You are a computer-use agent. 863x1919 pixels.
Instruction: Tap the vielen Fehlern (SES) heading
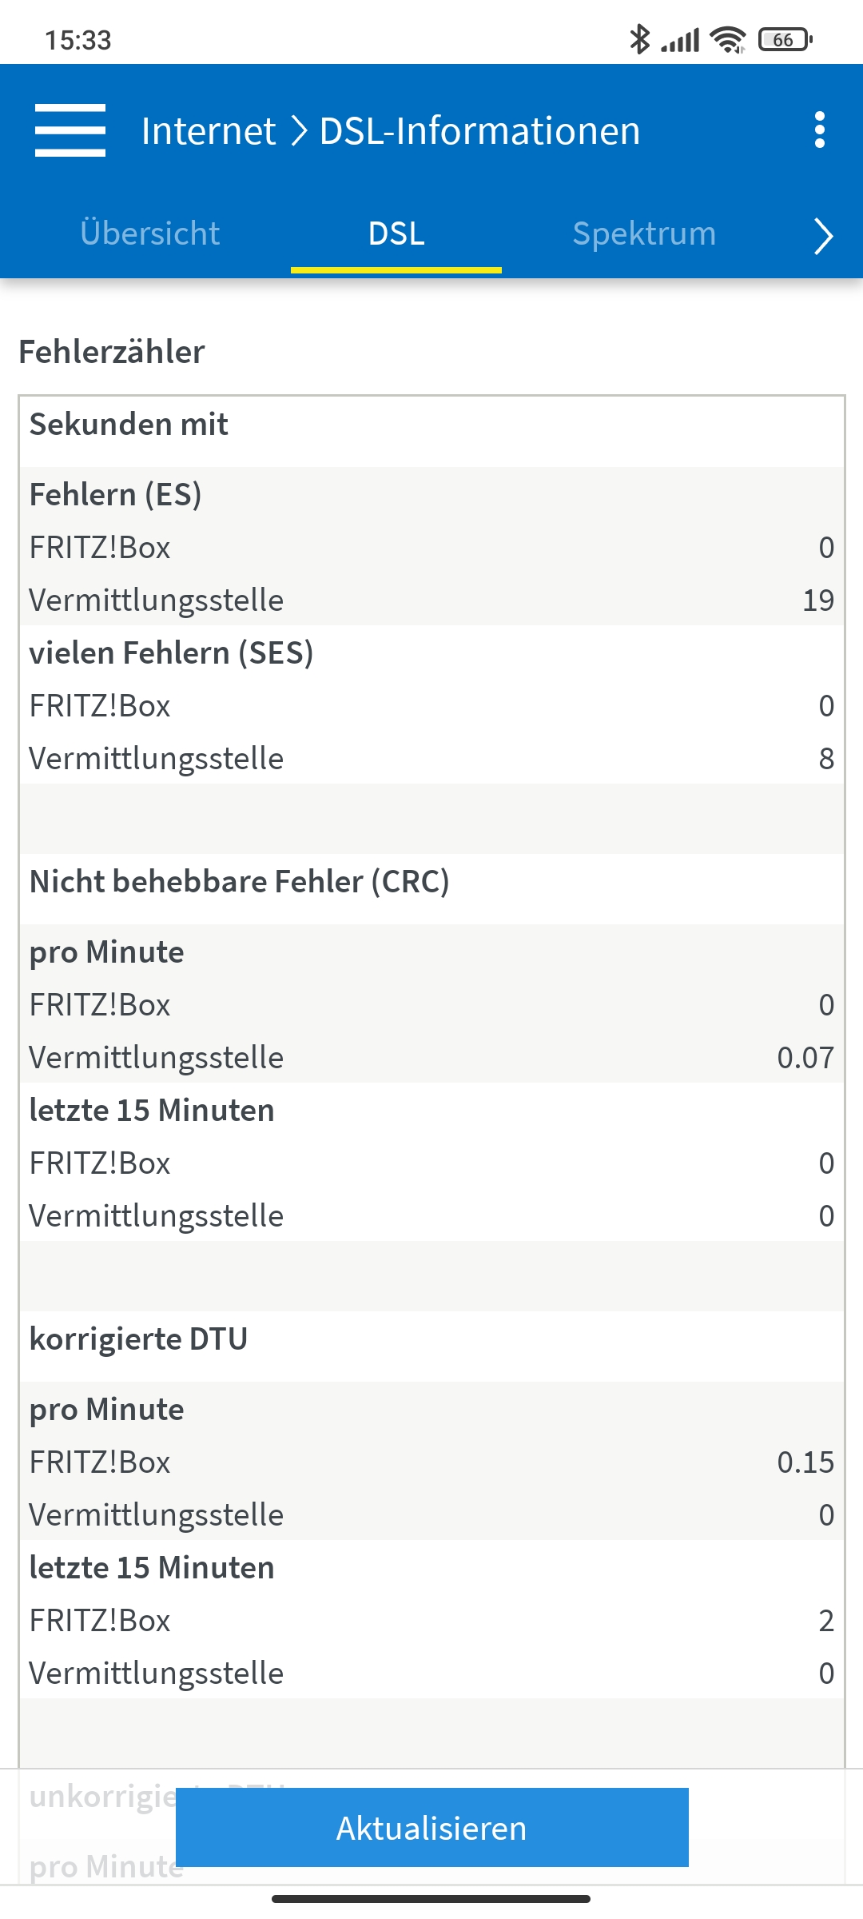point(171,652)
